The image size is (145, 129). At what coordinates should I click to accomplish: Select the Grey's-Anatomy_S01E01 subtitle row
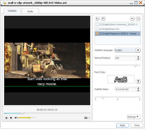click(117, 25)
